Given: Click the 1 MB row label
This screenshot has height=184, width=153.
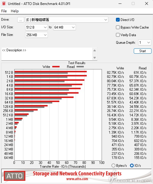Looking at the screenshot, I should click(x=9, y=120).
